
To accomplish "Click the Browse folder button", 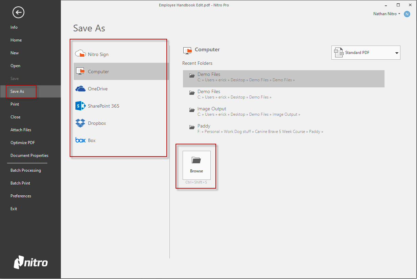I will pos(196,165).
